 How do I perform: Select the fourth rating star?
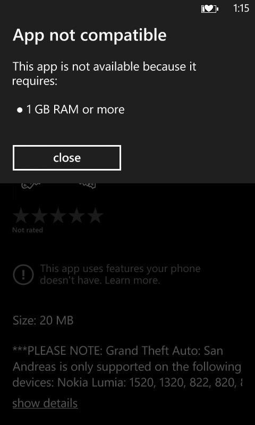coord(76,217)
